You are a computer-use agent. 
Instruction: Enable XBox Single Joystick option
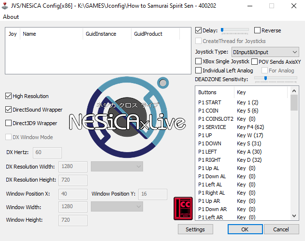pos(199,61)
